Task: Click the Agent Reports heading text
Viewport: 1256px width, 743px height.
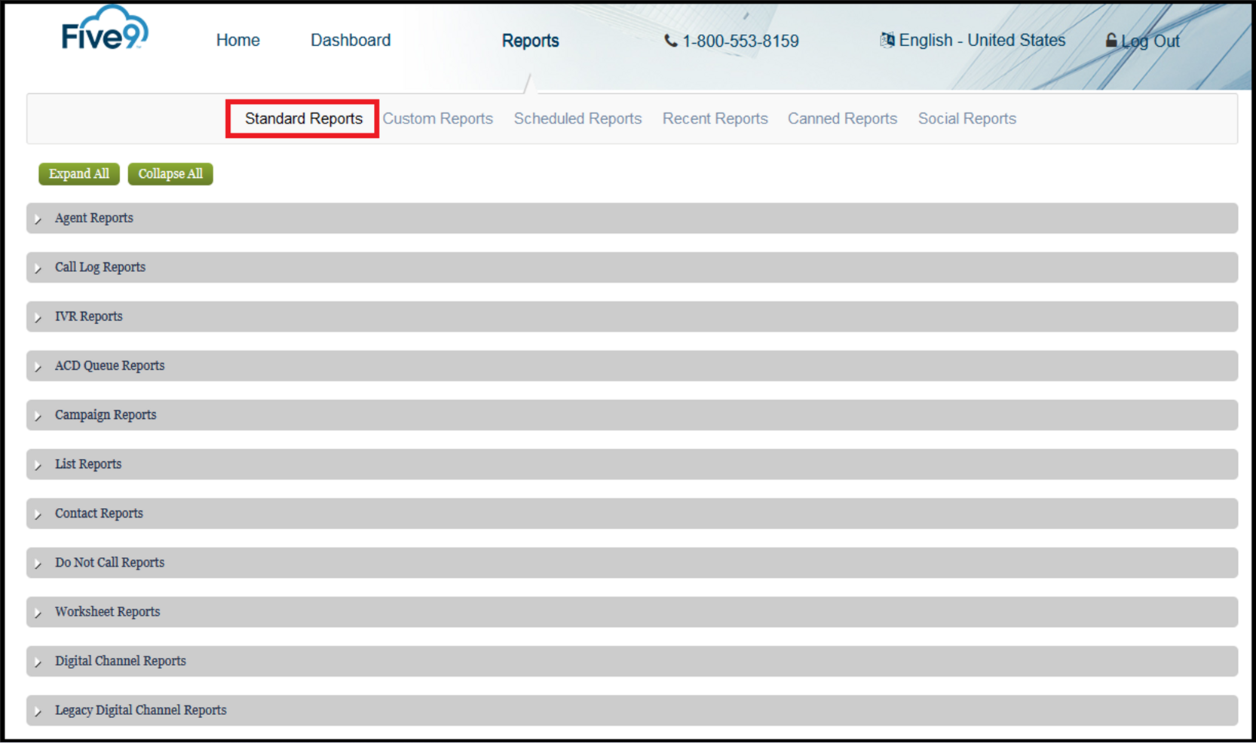Action: click(x=93, y=218)
